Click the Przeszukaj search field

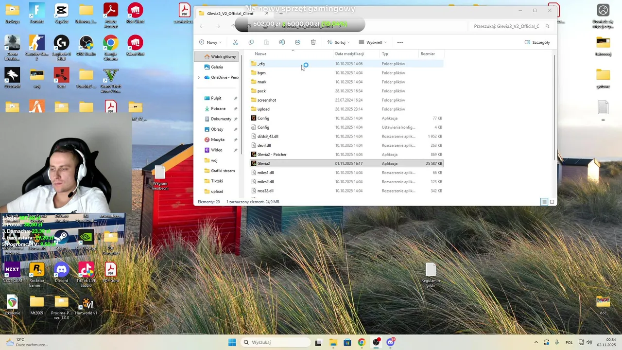506,26
